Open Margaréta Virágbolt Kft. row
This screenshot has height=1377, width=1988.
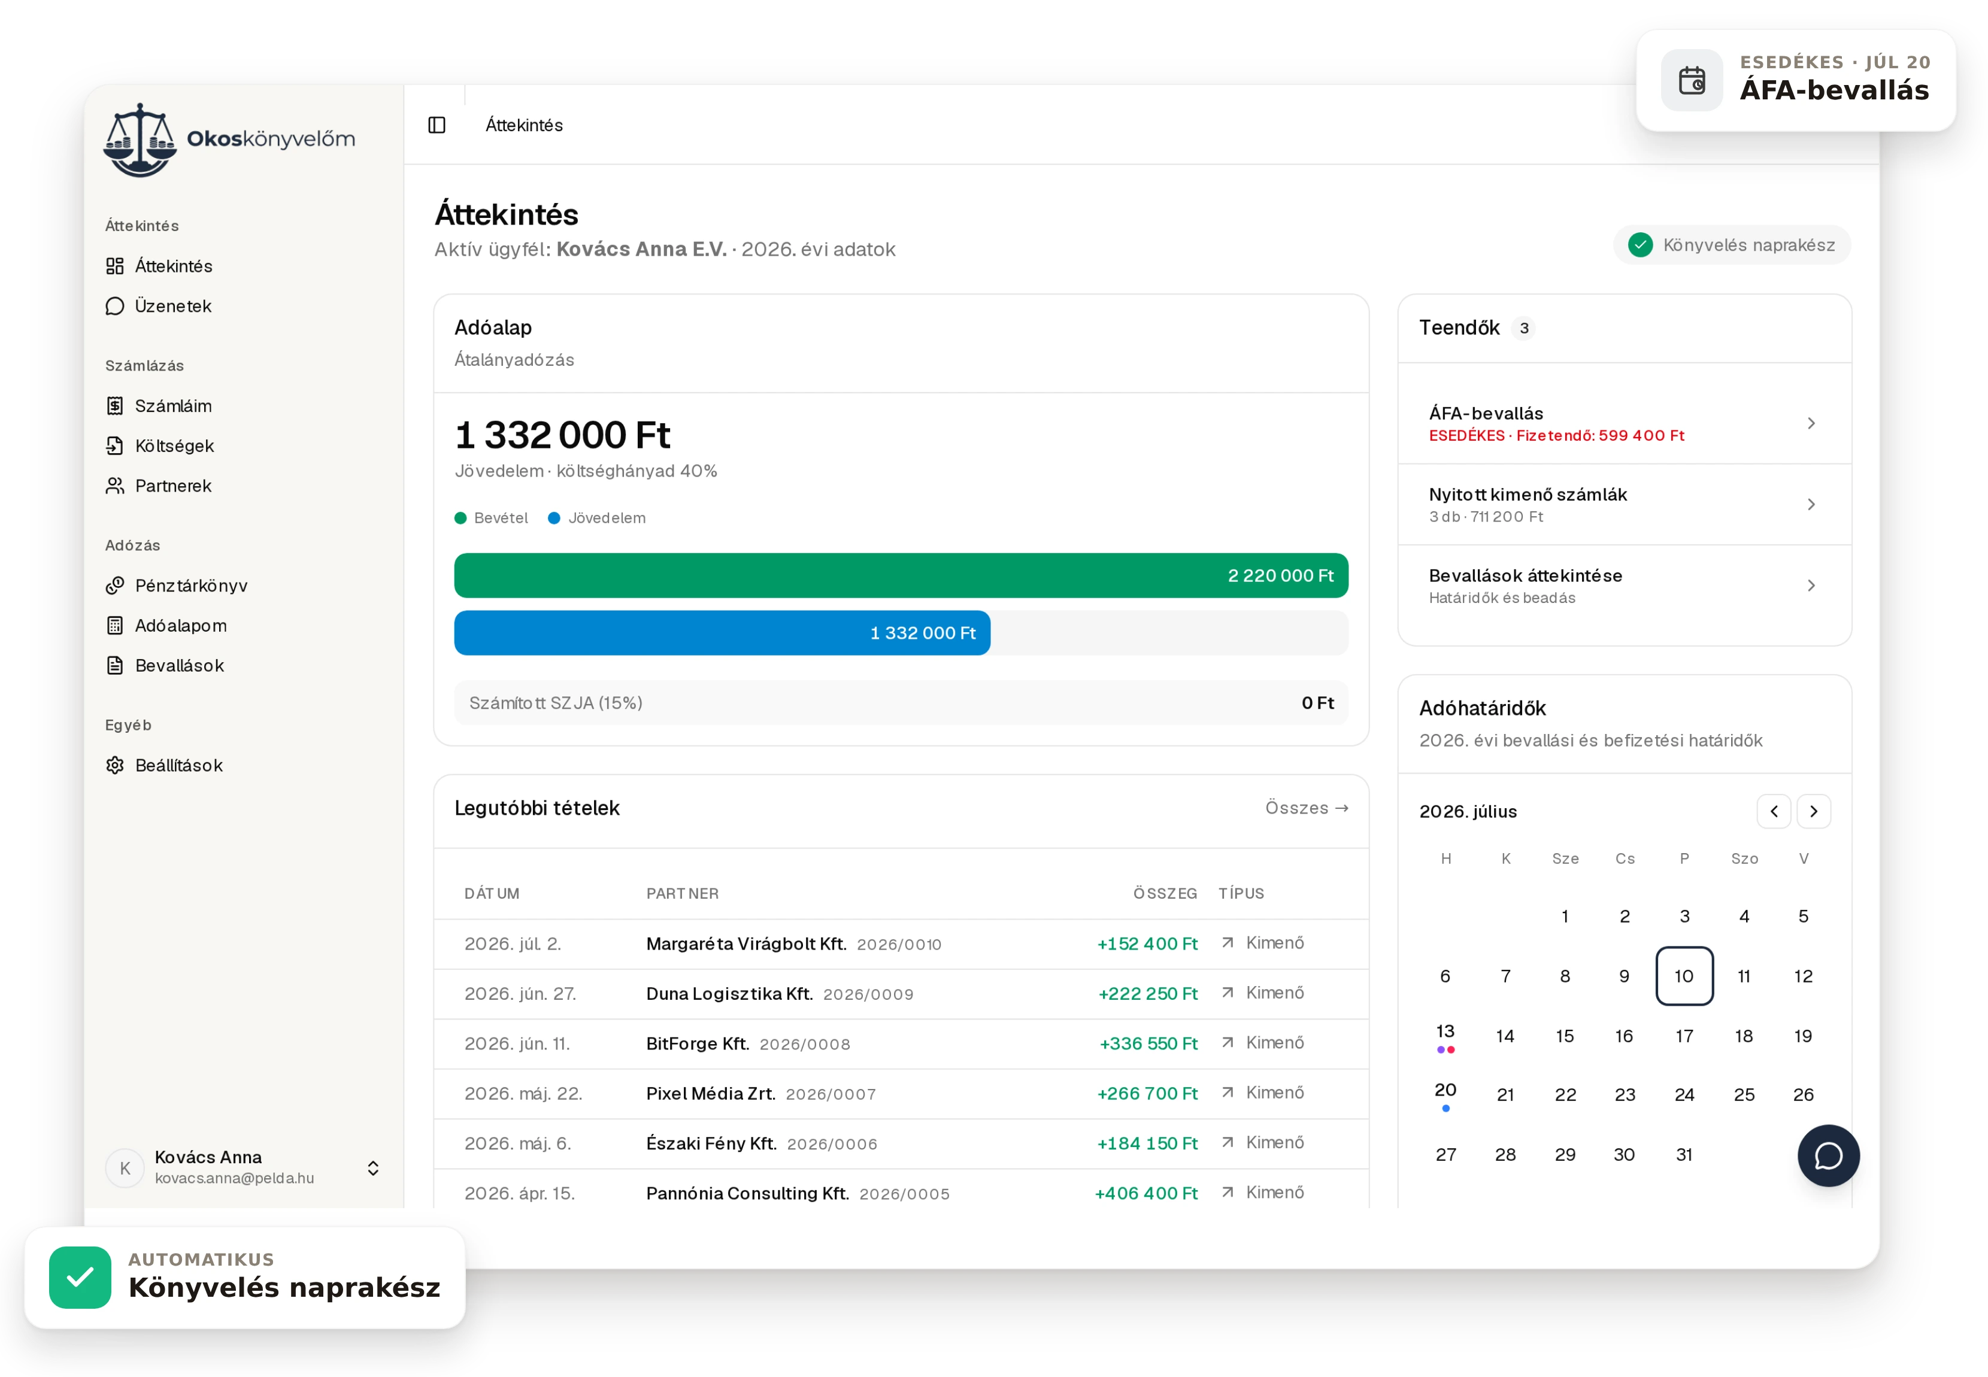tap(901, 944)
